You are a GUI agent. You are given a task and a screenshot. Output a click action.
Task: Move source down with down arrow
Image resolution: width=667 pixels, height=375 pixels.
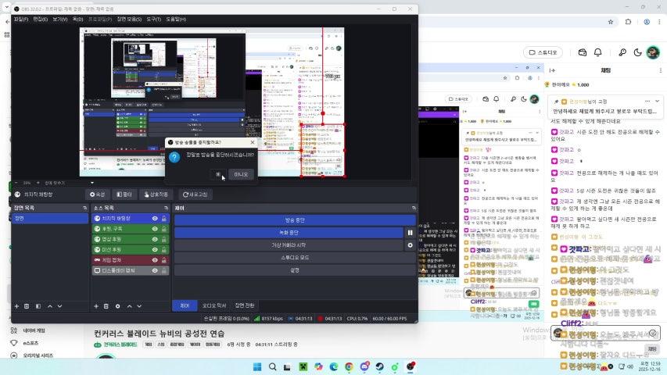pyautogui.click(x=139, y=306)
